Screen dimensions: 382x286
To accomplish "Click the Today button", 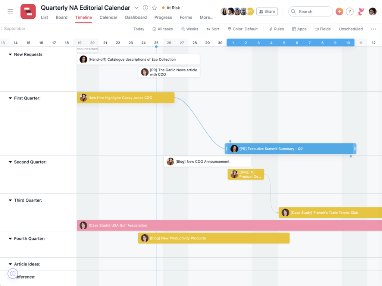I will click(x=139, y=29).
